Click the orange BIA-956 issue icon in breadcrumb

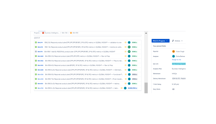point(71,33)
